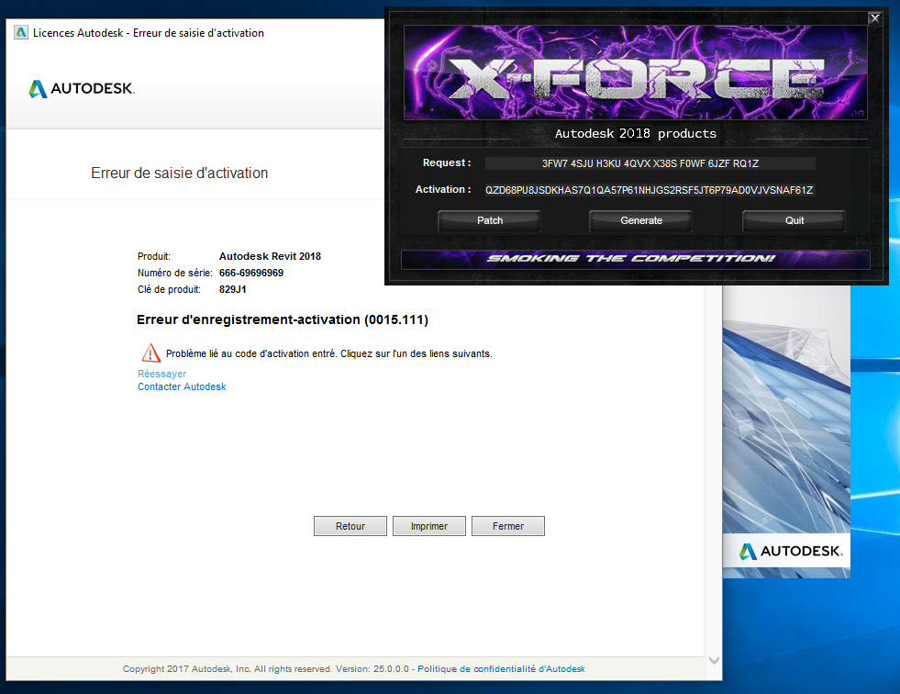Image resolution: width=900 pixels, height=694 pixels.
Task: Click the scroll down arrow of licensing window
Action: 714,661
